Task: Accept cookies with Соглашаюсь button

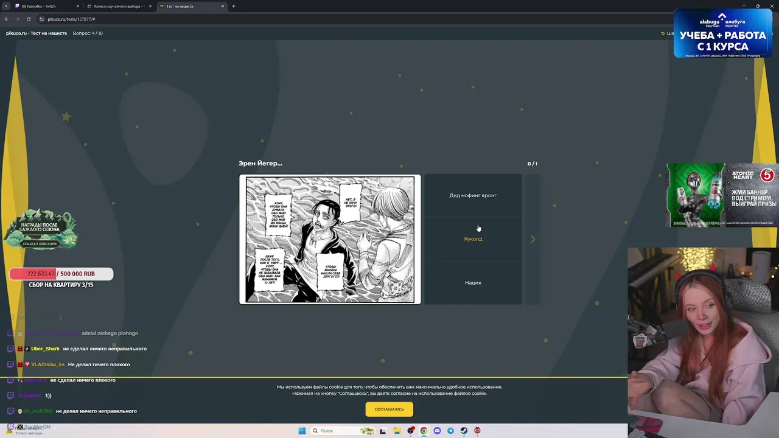Action: 389,409
